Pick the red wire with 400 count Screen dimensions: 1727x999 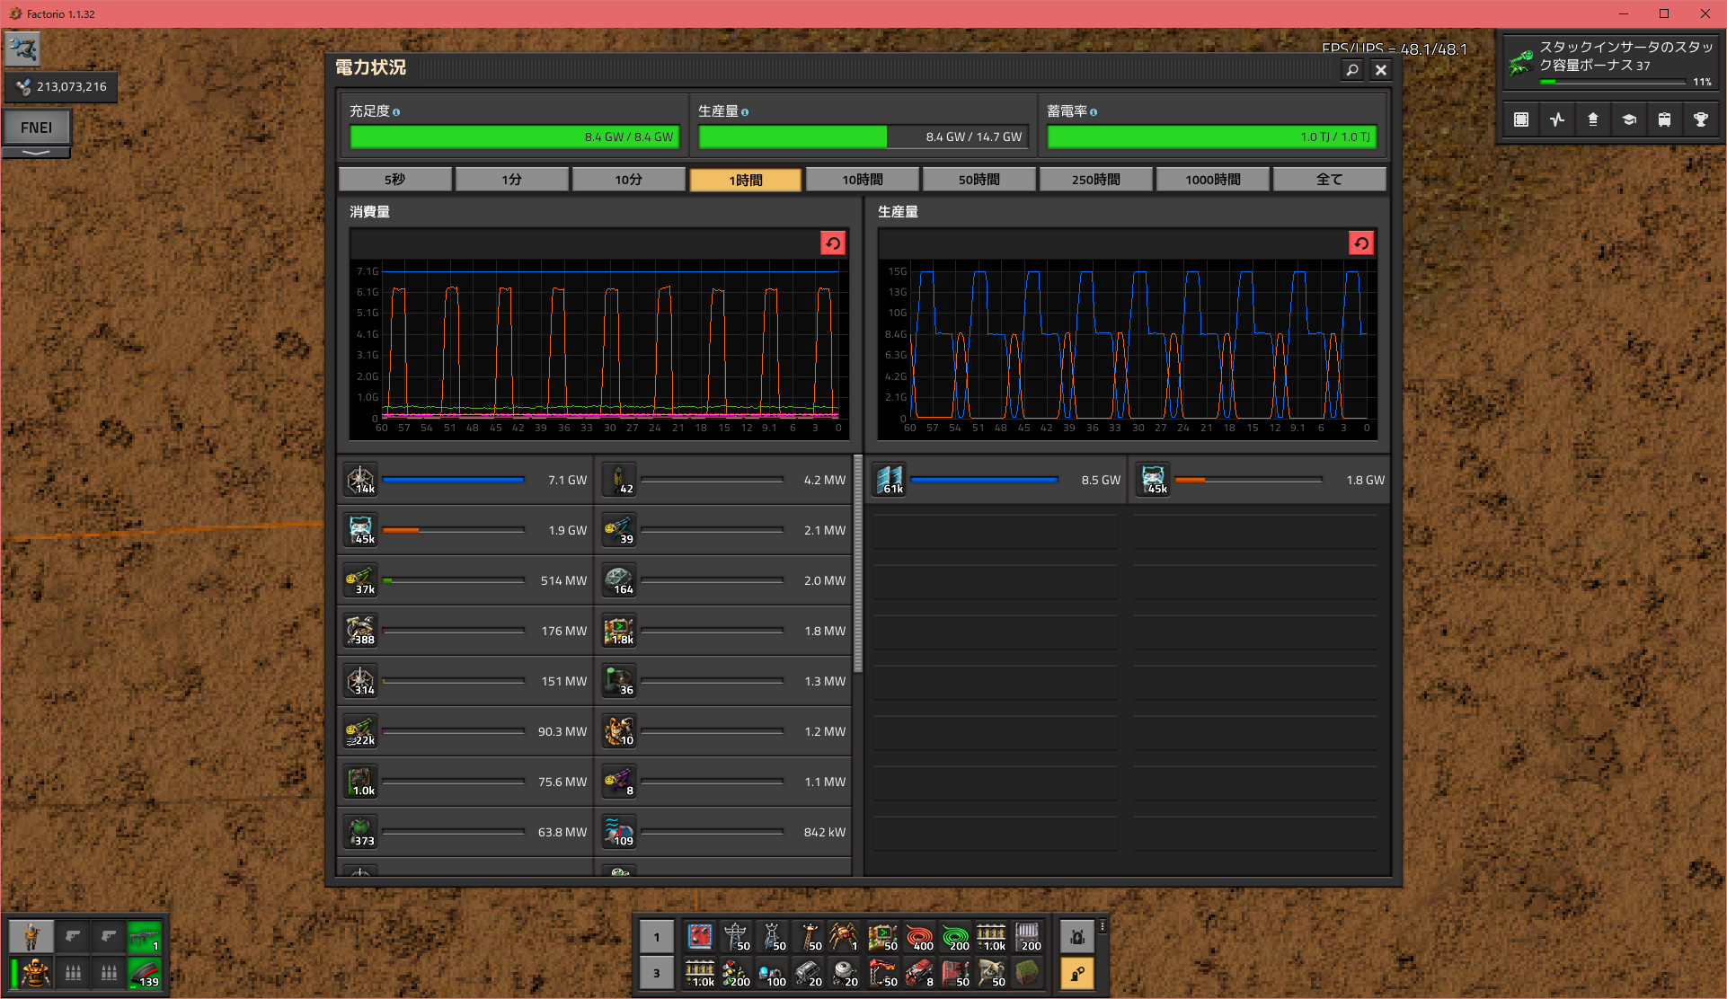[x=919, y=937]
